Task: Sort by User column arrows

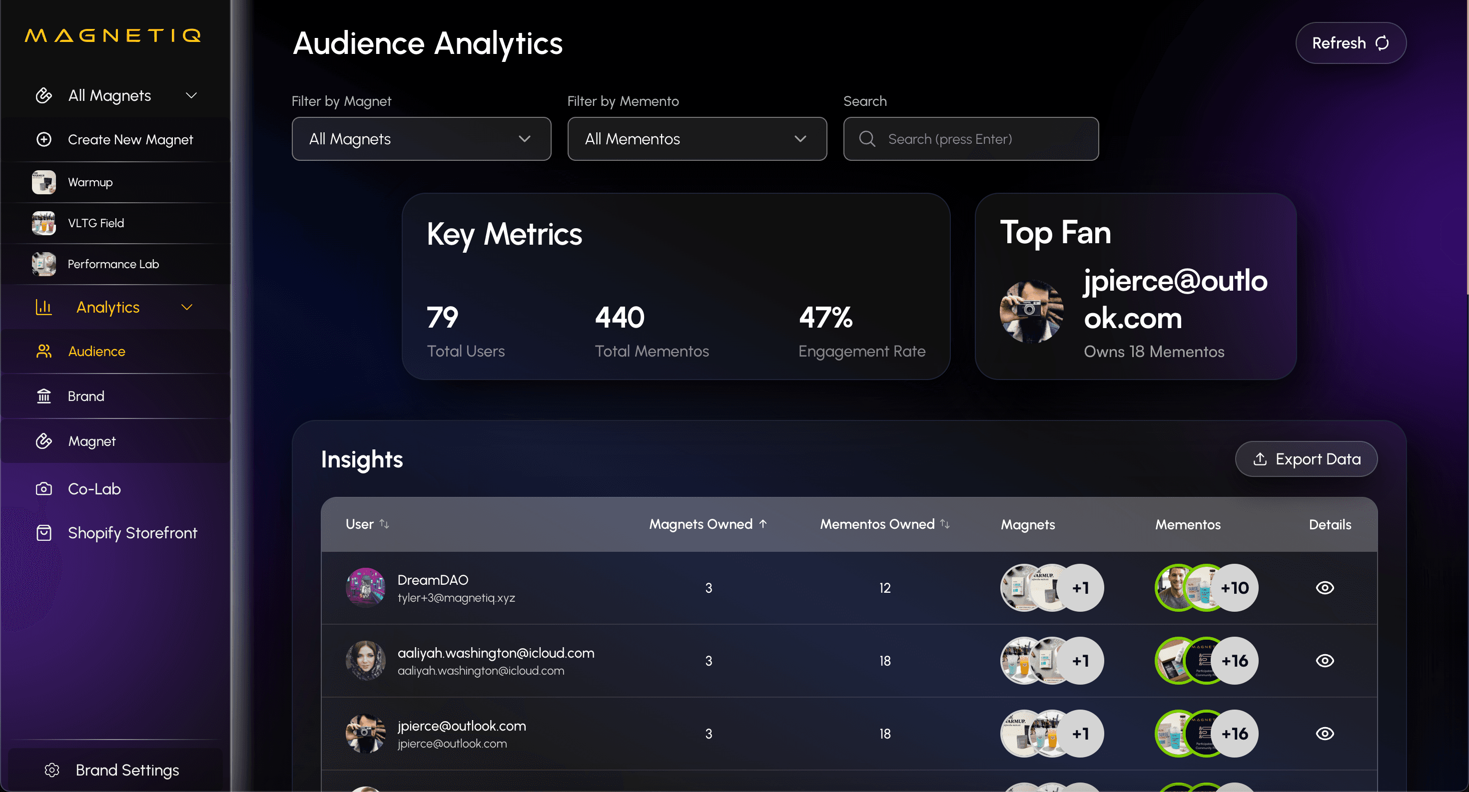Action: (385, 524)
